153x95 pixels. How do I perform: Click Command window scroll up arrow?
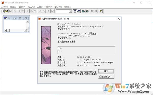(28, 22)
